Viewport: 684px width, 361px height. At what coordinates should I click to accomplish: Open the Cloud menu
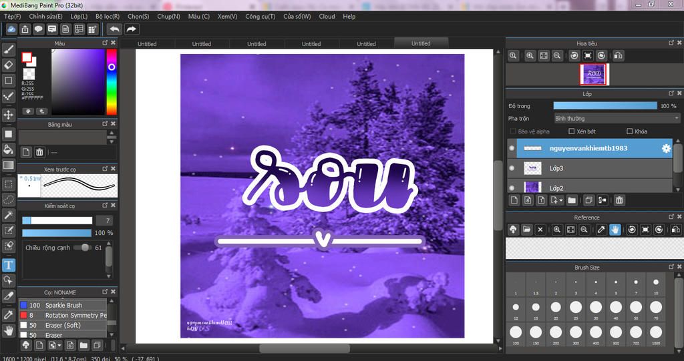[x=327, y=17]
